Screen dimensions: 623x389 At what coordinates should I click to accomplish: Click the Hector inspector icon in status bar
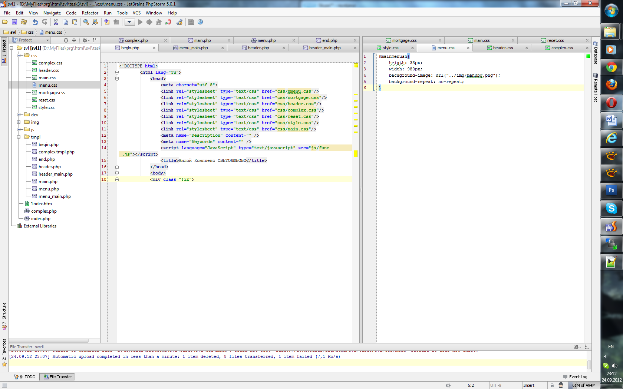(561, 385)
